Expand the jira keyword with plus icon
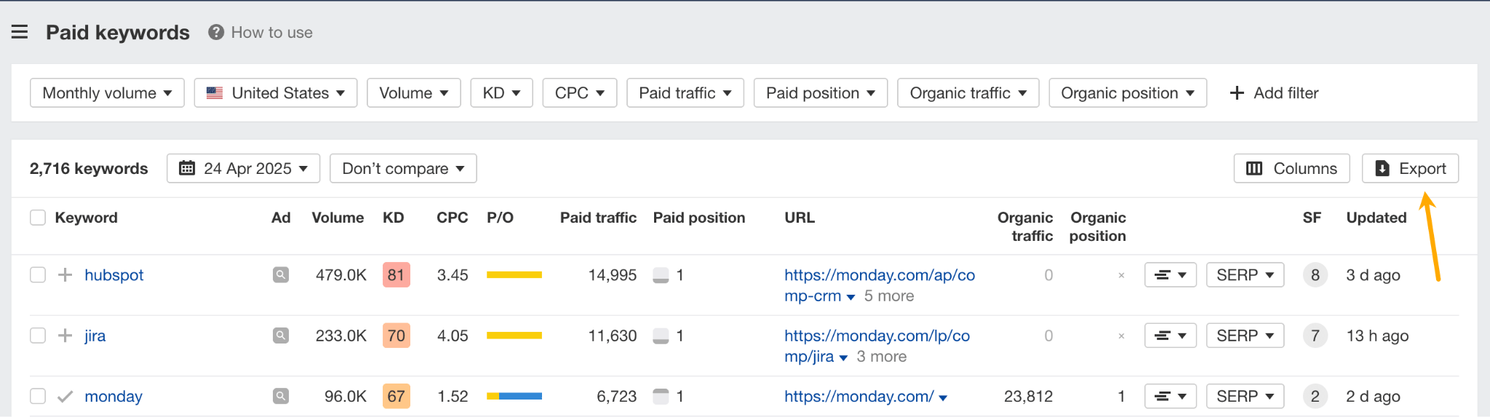Screen dimensions: 1490x417 pos(65,335)
